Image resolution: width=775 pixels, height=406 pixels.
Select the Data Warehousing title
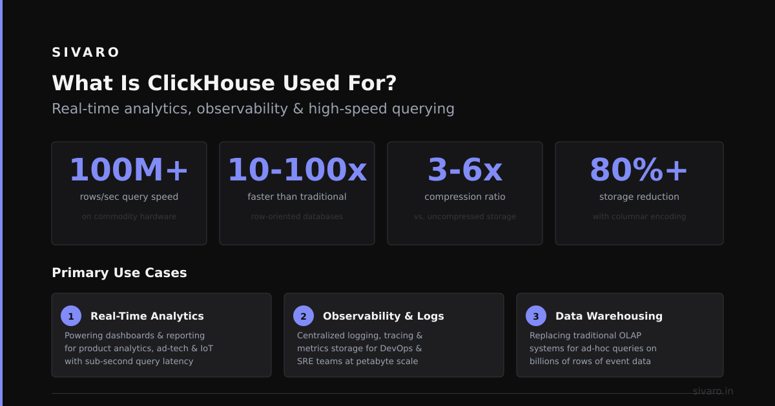609,316
